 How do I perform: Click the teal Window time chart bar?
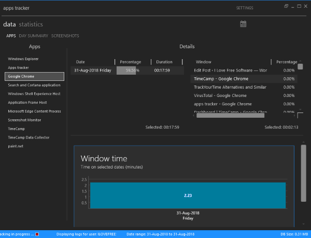[x=187, y=195]
